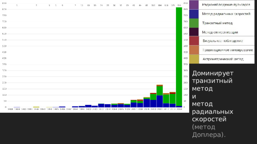The height and width of the screenshot is (144, 257).
Task: Click the legend label 'Метод радиальных скоростей'
Action: click(226, 14)
